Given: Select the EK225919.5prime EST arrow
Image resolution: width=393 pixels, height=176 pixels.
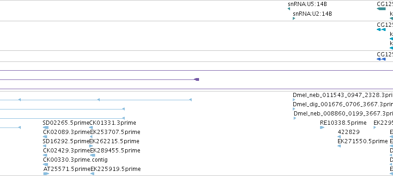Looking at the screenshot, I should [x=92, y=174].
